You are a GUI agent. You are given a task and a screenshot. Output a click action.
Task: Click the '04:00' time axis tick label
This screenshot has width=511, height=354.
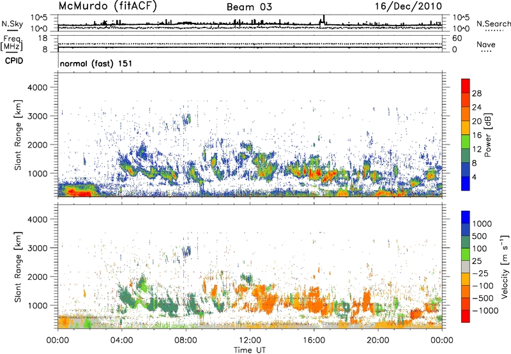[x=121, y=341]
